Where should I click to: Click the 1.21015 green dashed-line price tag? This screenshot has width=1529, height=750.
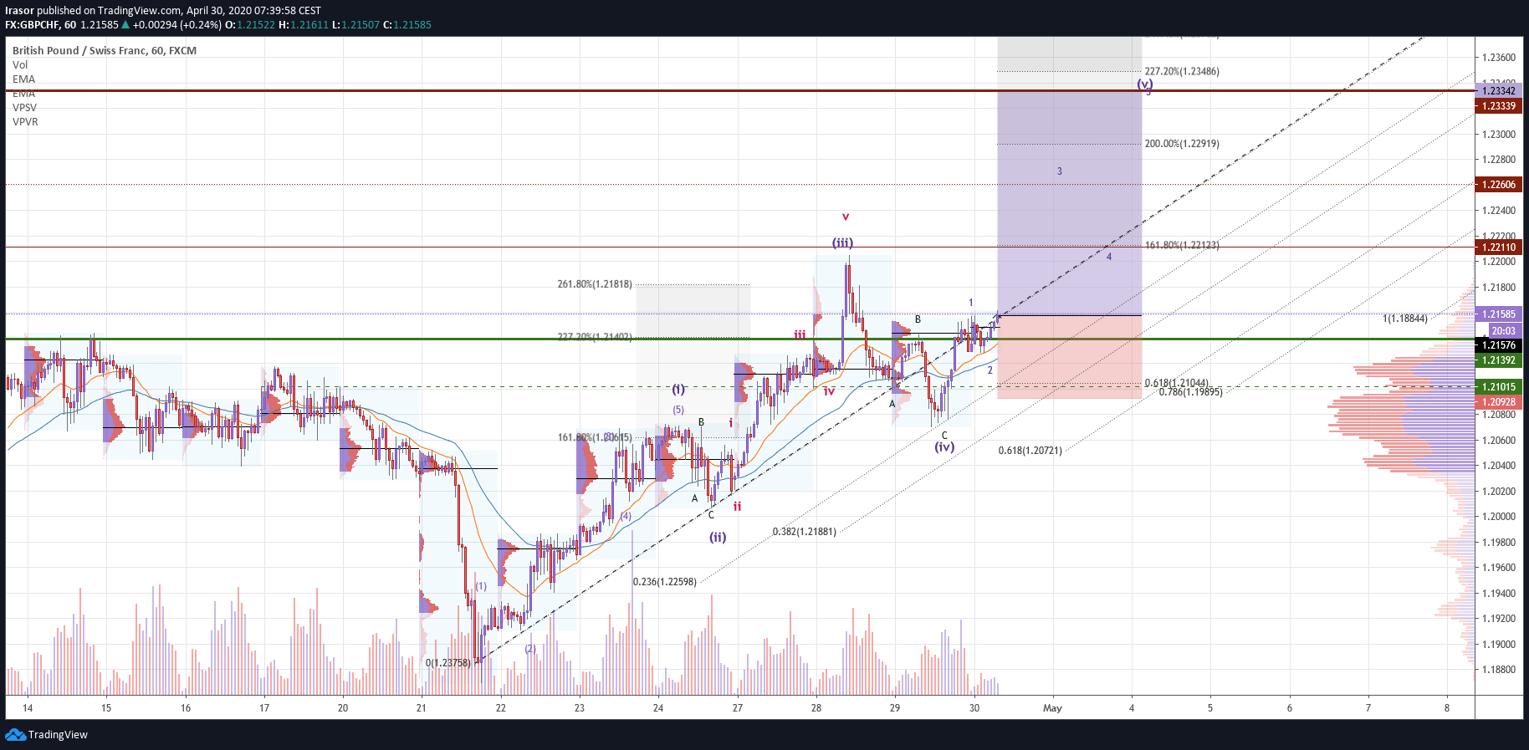(1498, 387)
